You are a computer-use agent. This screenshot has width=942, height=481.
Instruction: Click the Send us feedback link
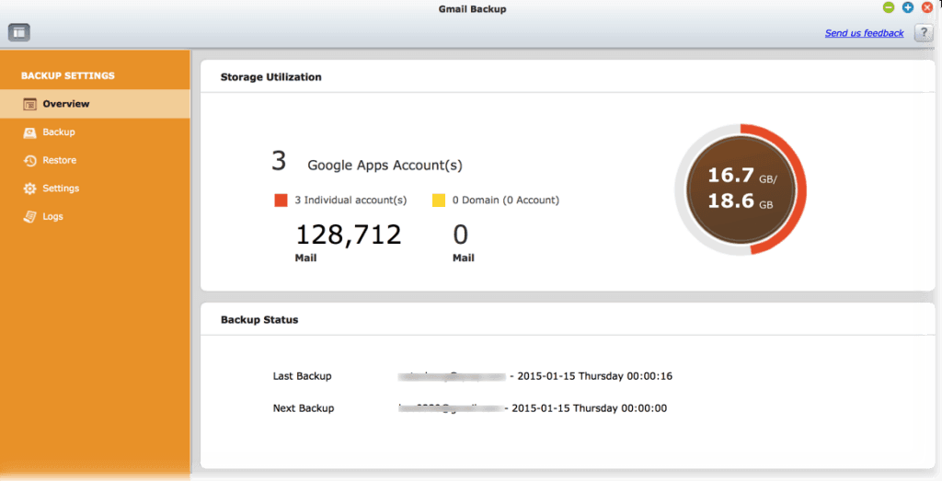pyautogui.click(x=864, y=33)
